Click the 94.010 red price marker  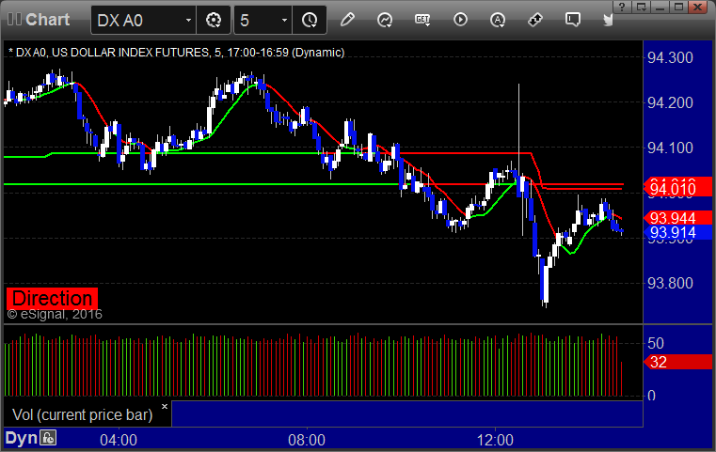click(677, 187)
